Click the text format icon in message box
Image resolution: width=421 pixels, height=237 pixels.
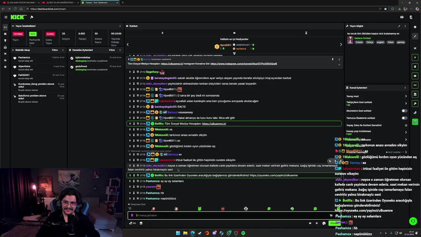pos(331,216)
